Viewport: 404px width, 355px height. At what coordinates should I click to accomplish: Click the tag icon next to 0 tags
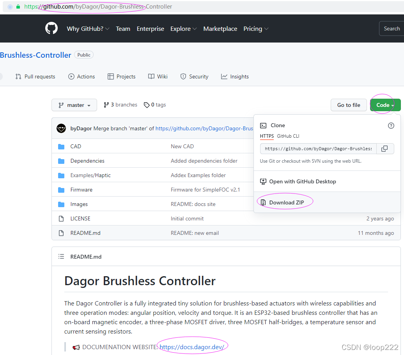coord(147,105)
